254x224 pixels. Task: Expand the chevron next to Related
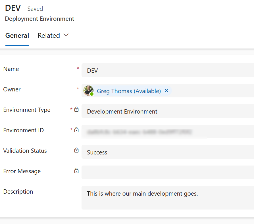point(66,35)
